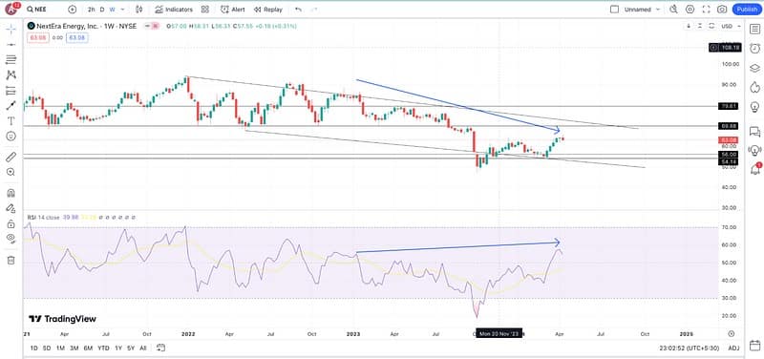The height and width of the screenshot is (359, 764).
Task: Open the Indicators dialog
Action: pos(174,10)
